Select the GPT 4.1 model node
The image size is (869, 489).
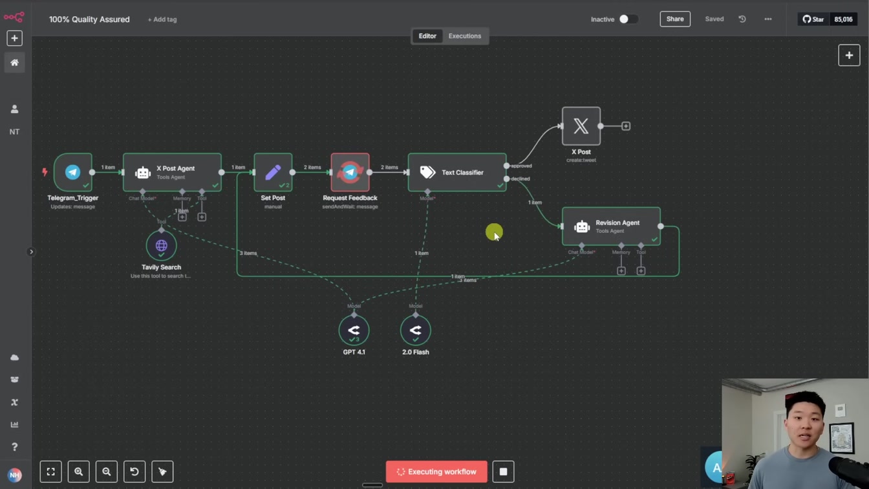(354, 331)
